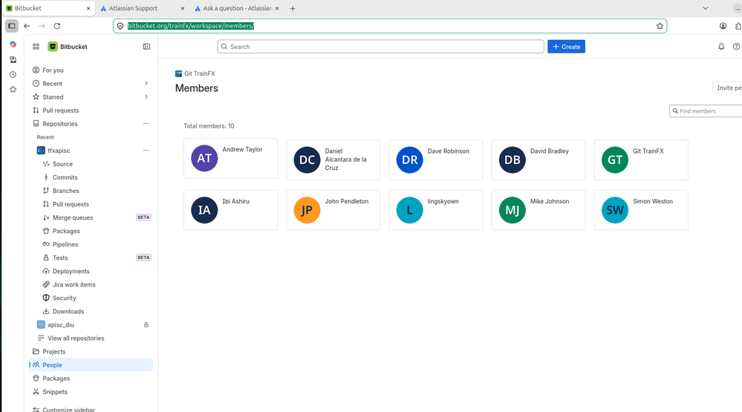The width and height of the screenshot is (742, 412).
Task: Click the Create button
Action: coord(566,46)
